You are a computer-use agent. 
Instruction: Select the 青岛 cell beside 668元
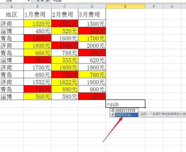coord(12,53)
